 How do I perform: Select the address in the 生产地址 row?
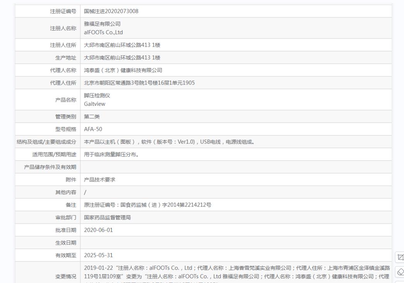pos(122,58)
